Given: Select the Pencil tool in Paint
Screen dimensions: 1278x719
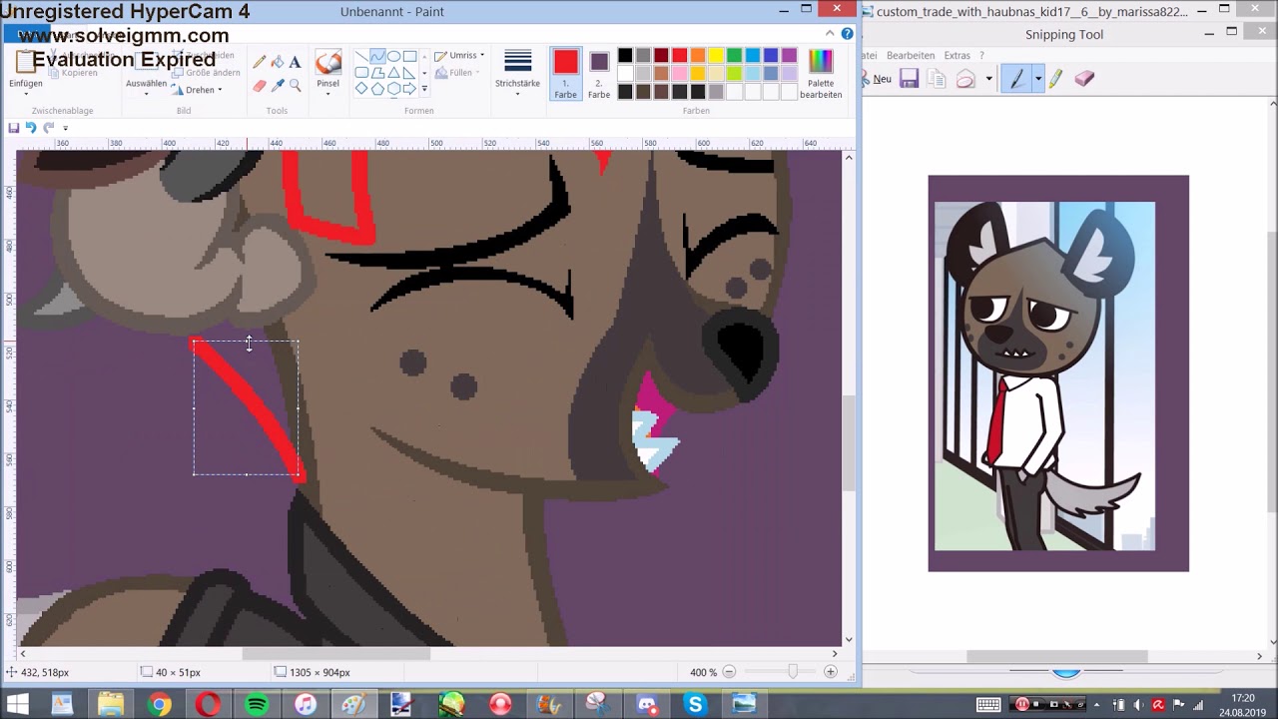Looking at the screenshot, I should pyautogui.click(x=260, y=63).
